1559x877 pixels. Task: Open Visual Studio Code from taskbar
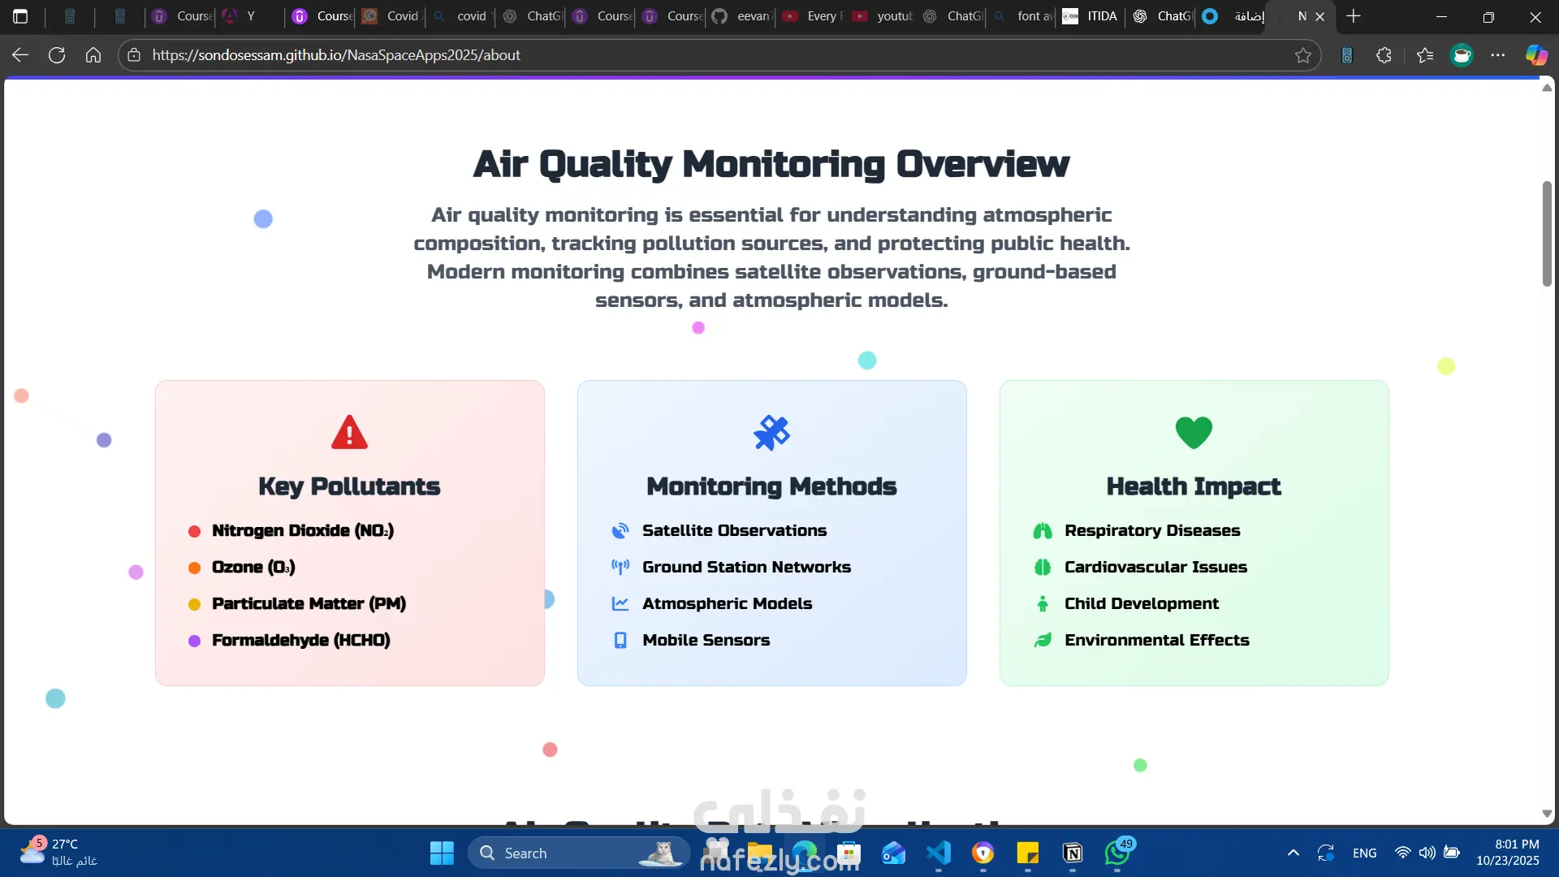point(939,853)
